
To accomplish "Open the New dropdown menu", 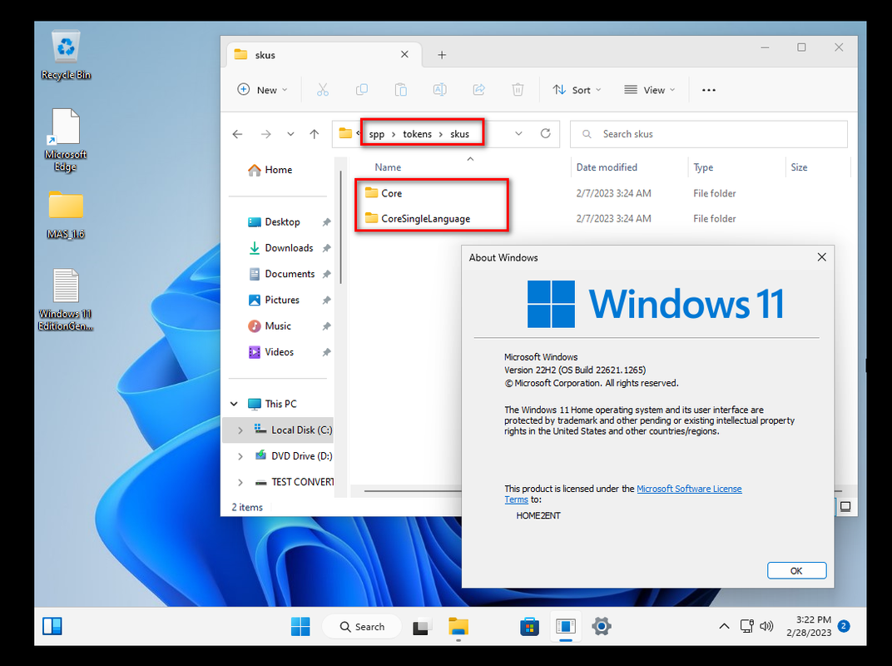I will [262, 90].
